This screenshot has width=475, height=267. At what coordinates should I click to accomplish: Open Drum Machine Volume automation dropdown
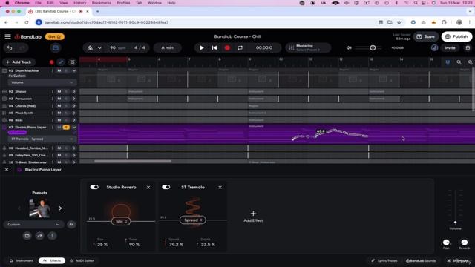tap(42, 82)
